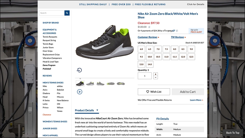Select shoe size 6.0
Screen dimensions: 245x138
(142, 49)
